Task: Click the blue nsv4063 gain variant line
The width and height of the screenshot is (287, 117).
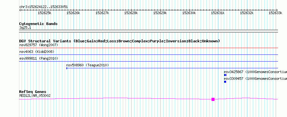Action: 148,54
